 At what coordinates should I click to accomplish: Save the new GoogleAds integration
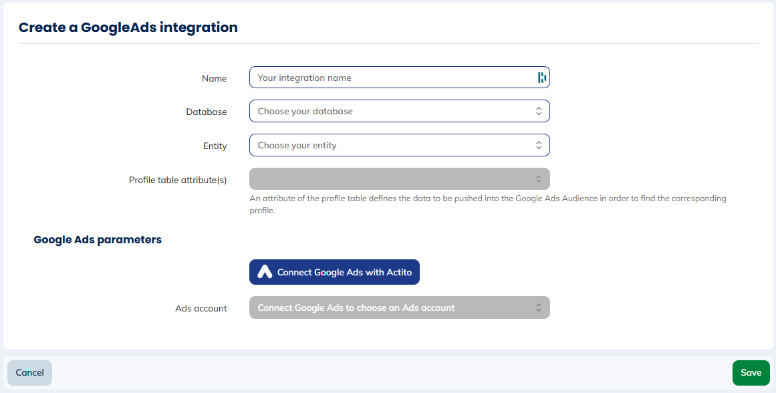[x=751, y=372]
